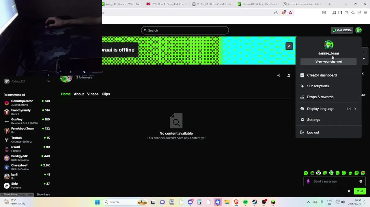Click the profile avatar in the header

tap(358, 30)
